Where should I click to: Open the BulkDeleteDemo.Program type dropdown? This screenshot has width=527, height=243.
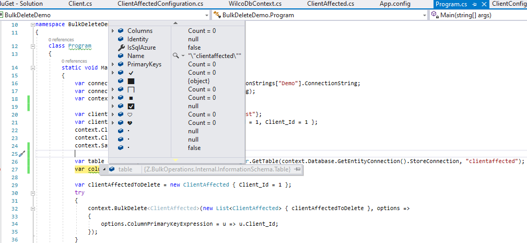425,16
